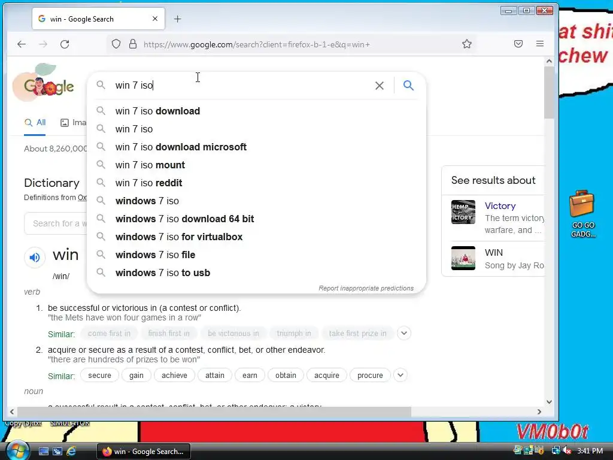The image size is (613, 460).
Task: Click the scroll right arrow at bottom
Action: click(x=539, y=411)
